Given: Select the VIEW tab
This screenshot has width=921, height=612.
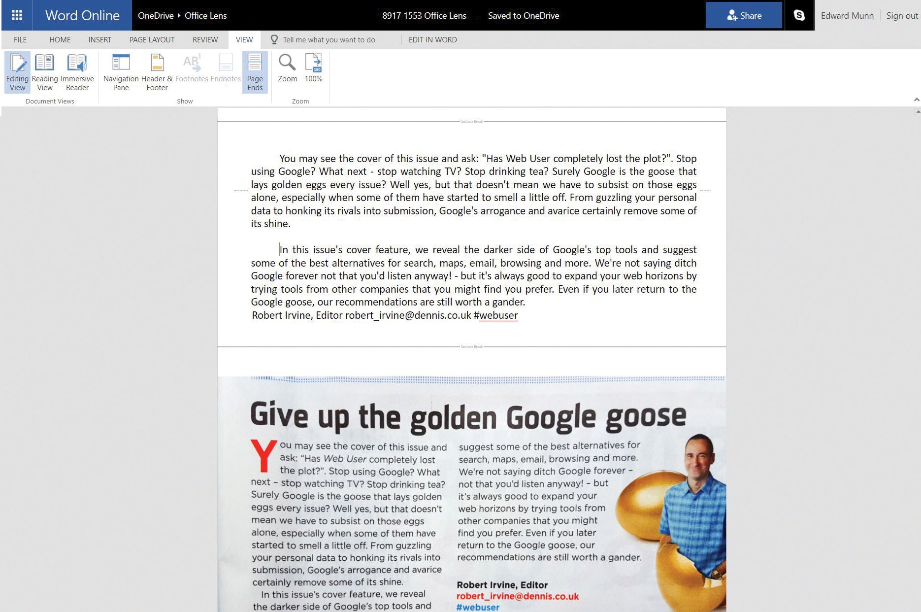Looking at the screenshot, I should pos(244,39).
